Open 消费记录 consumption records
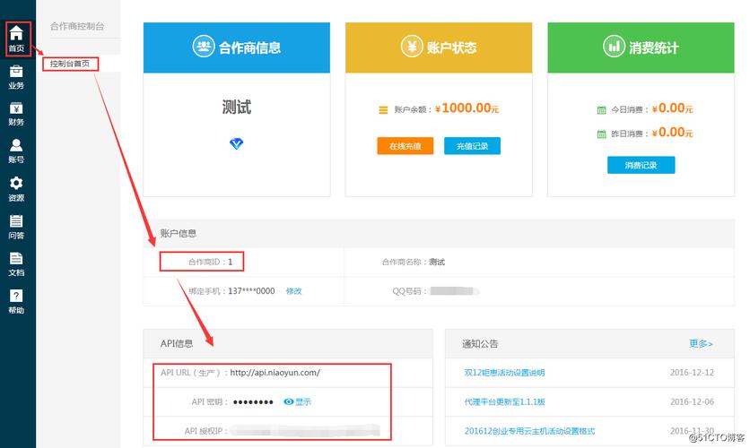 641,165
